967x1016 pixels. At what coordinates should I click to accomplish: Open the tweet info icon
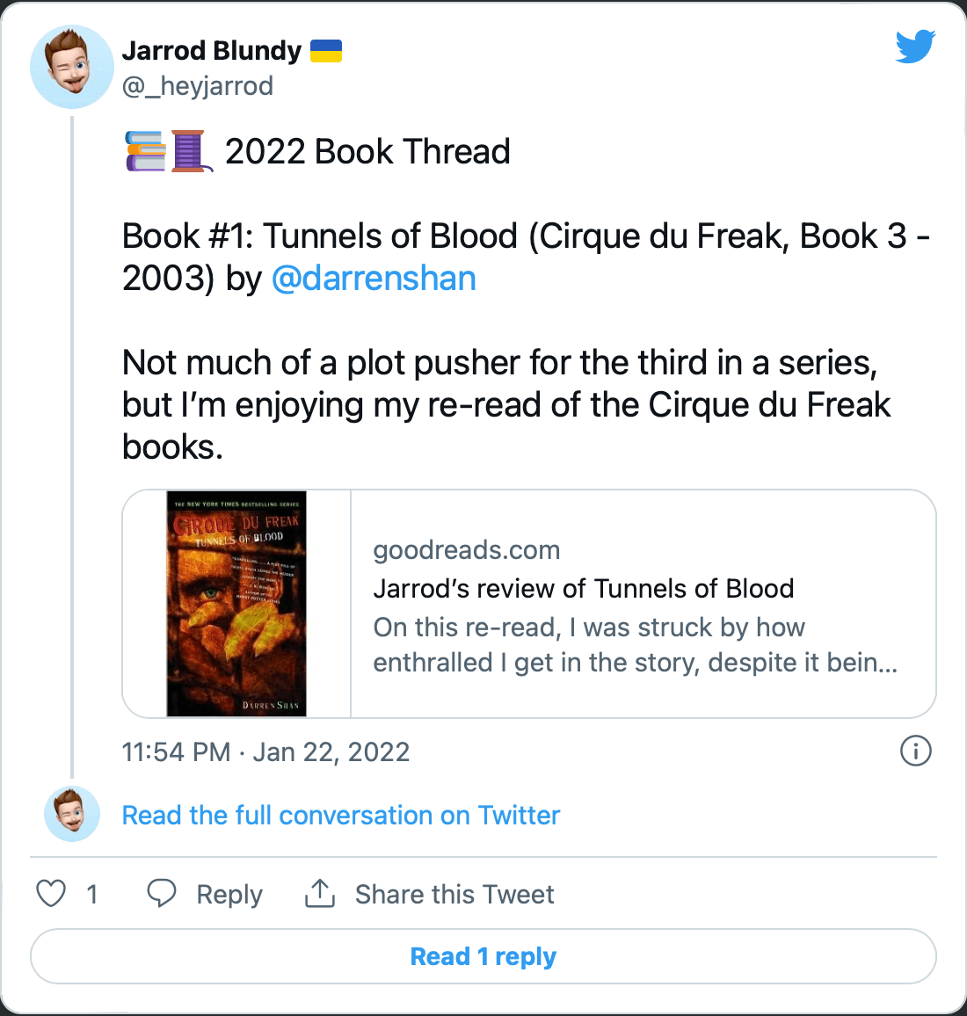pos(915,751)
